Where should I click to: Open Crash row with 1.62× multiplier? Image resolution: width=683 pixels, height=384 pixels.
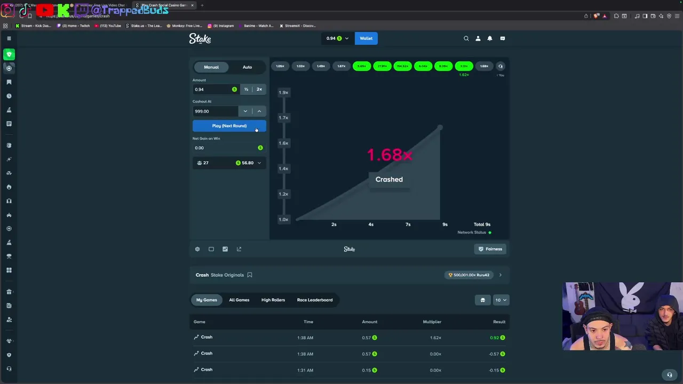click(350, 338)
